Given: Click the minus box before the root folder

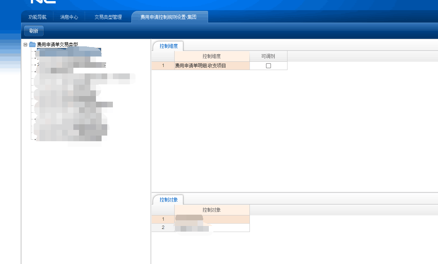Looking at the screenshot, I should click(x=26, y=44).
